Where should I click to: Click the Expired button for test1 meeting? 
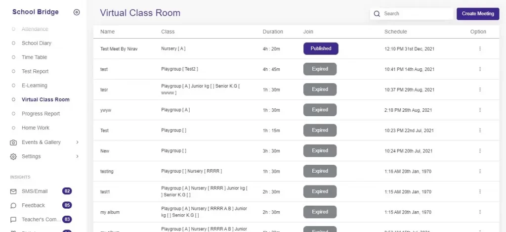320,191
